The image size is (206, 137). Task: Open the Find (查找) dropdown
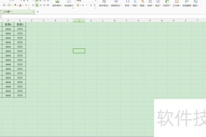(x=196, y=5)
